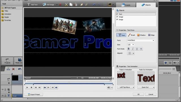Toggle Strikethrough font style
The width and height of the screenshot is (181, 102).
click(141, 49)
